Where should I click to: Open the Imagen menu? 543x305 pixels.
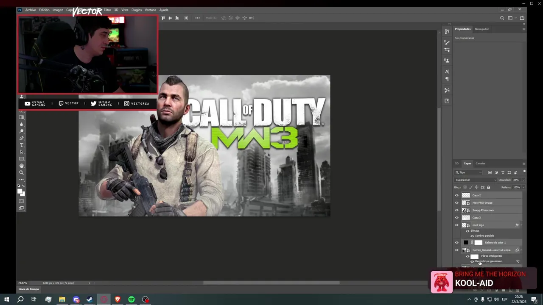pyautogui.click(x=58, y=10)
